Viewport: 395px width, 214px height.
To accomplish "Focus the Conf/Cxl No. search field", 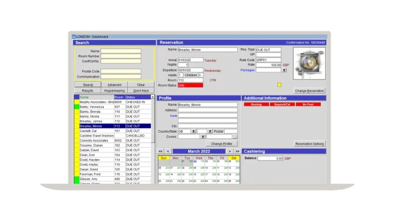I will [121, 61].
